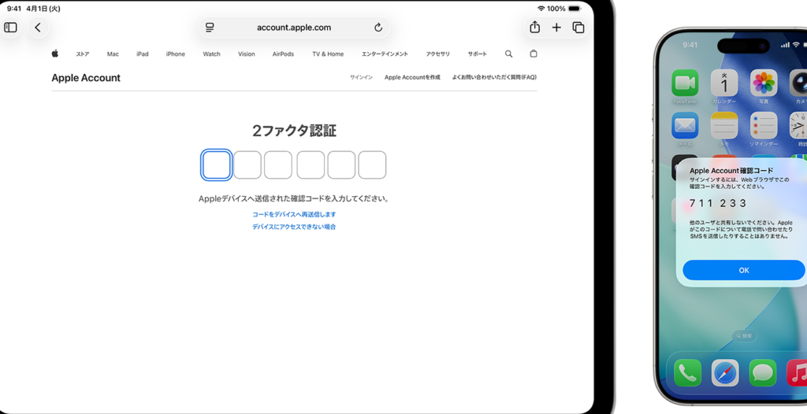Image resolution: width=807 pixels, height=414 pixels.
Task: Go to AirPods in navigation
Action: (283, 54)
